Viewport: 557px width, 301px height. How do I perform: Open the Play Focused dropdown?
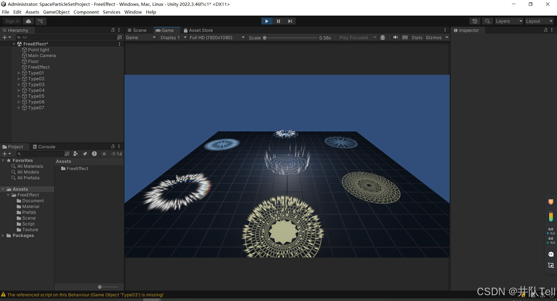pos(357,37)
